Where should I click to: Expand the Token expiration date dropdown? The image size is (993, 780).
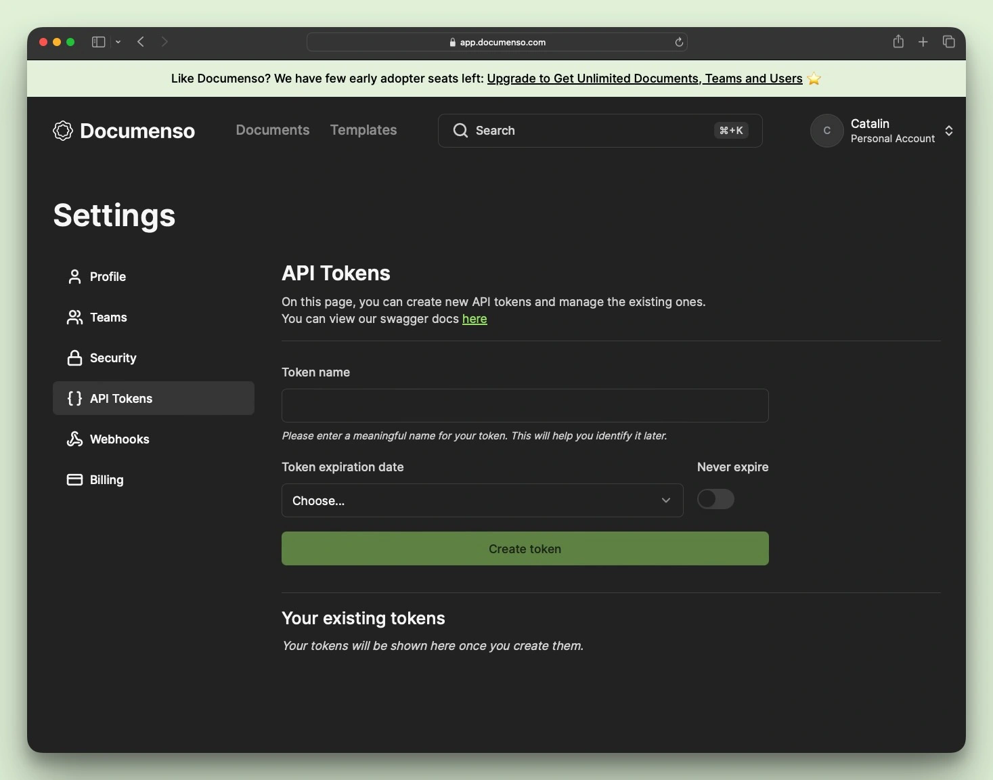point(482,500)
